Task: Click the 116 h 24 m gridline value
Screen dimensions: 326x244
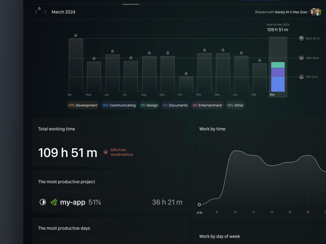Action: [x=312, y=58]
